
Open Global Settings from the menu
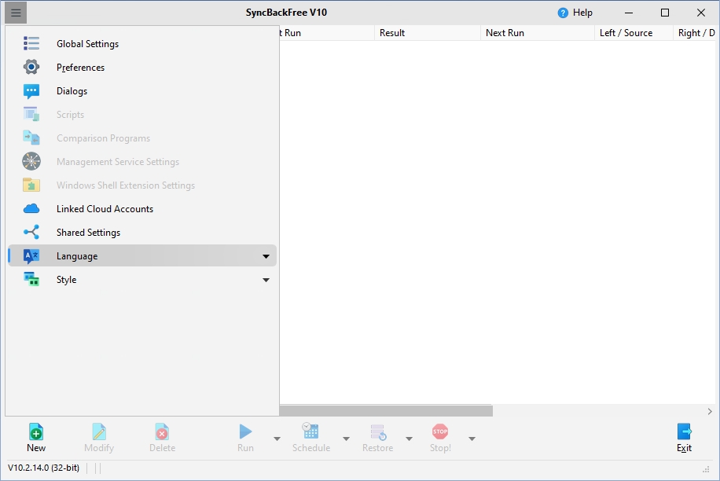(x=87, y=44)
